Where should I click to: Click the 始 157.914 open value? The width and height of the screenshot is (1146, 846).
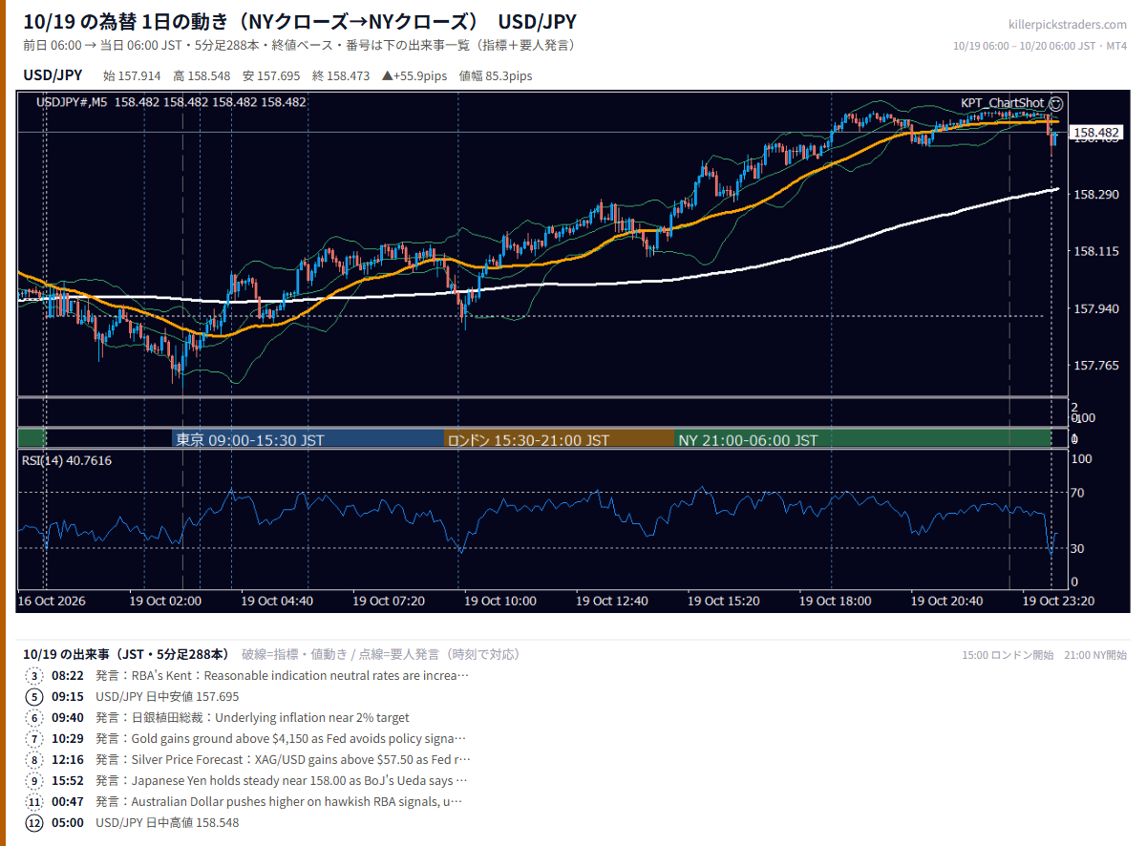tap(132, 76)
